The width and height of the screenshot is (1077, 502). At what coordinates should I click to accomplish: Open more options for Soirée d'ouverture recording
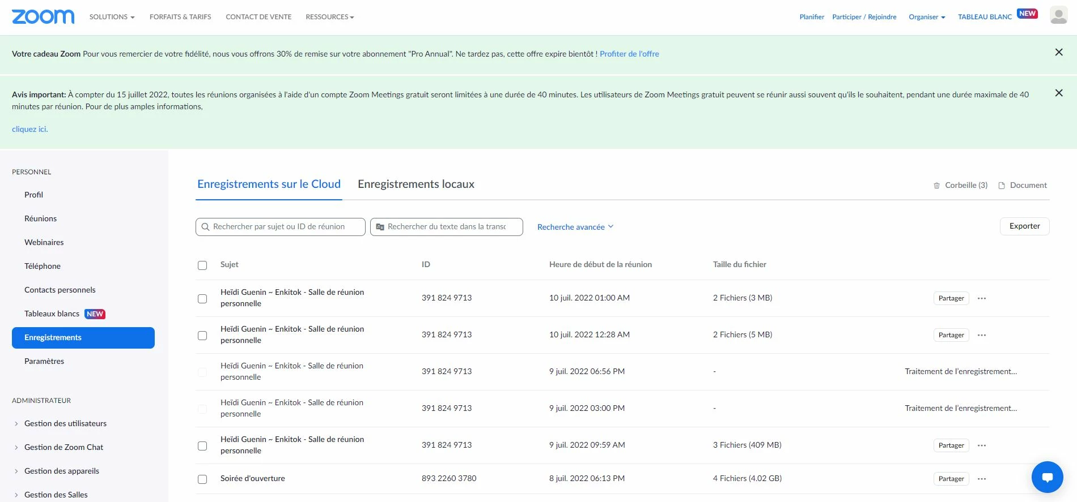click(x=982, y=479)
